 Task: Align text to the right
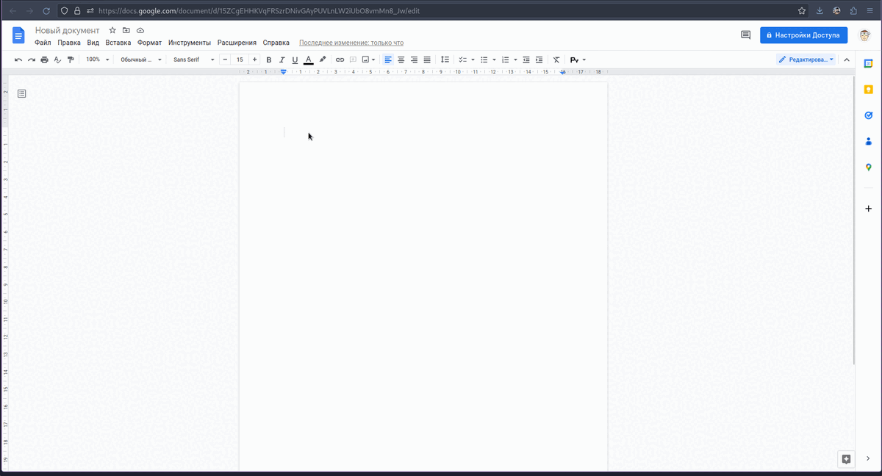[414, 59]
